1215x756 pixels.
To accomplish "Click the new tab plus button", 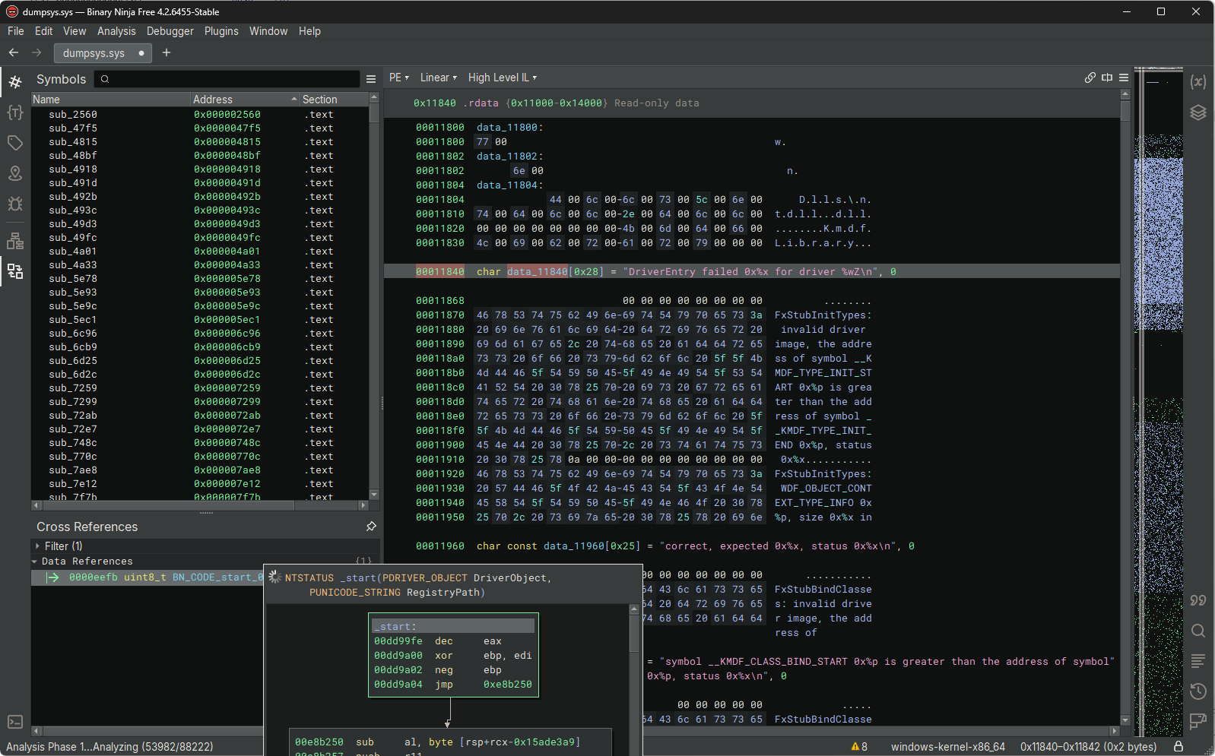I will coord(167,52).
